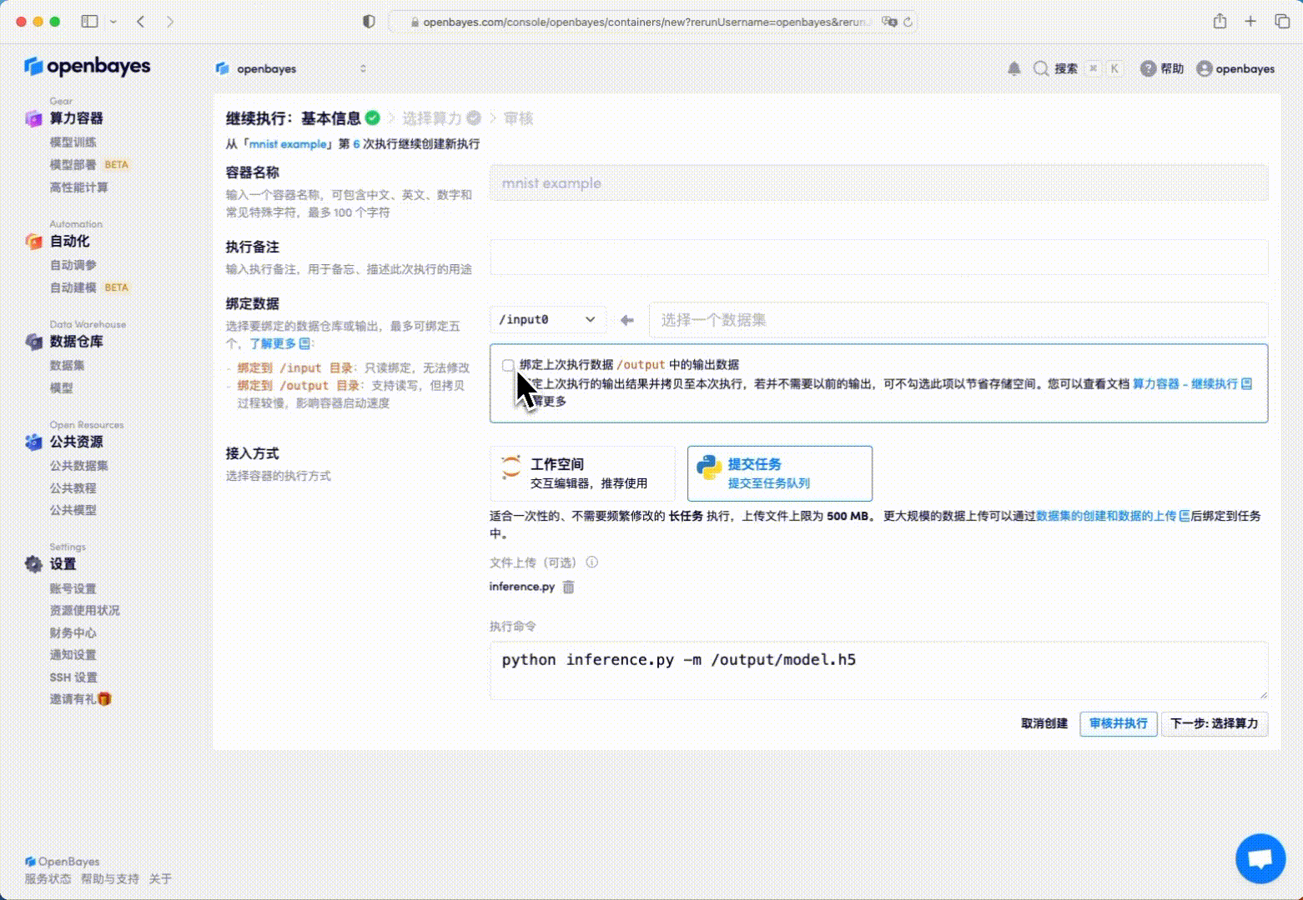Reload the page in address bar

coord(908,22)
